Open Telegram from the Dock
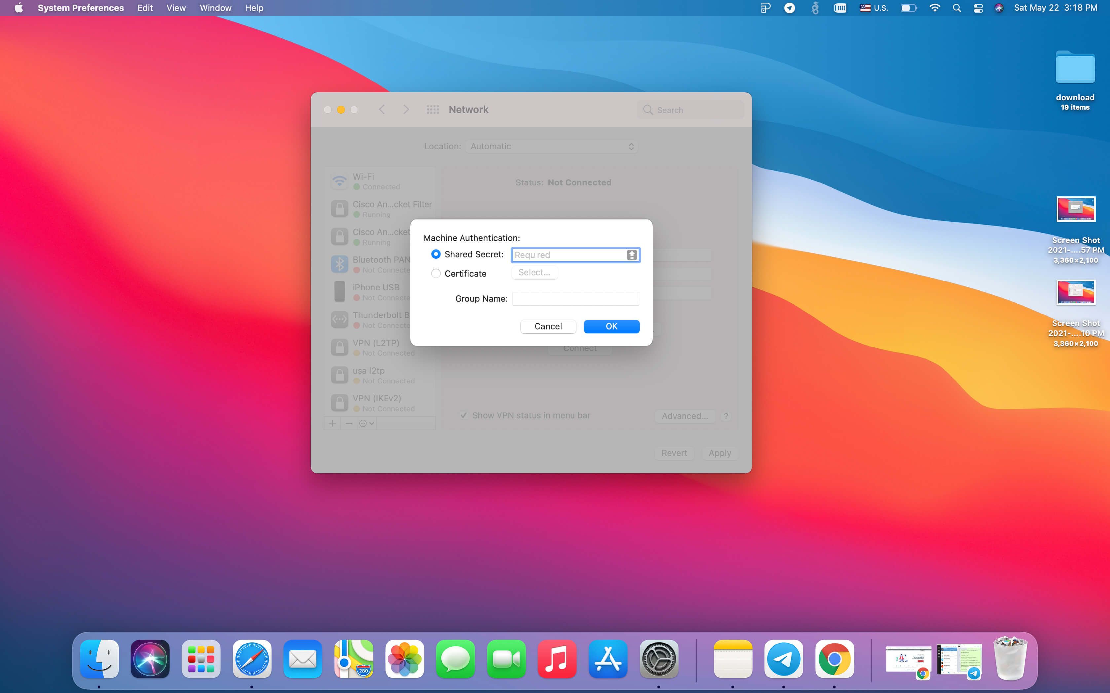 783,659
